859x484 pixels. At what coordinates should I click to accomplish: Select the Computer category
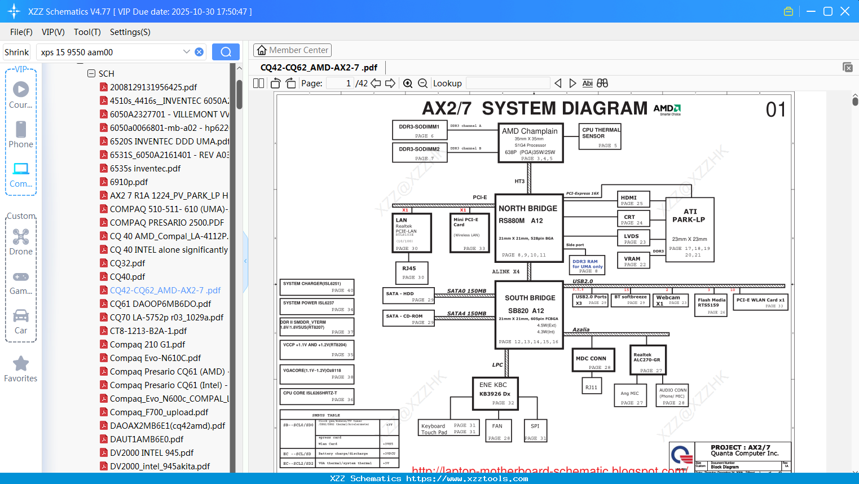21,174
